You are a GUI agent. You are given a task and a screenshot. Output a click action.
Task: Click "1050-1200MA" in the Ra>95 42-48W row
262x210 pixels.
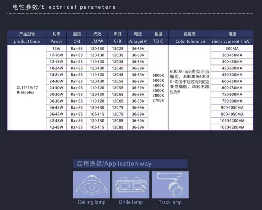pos(232,127)
